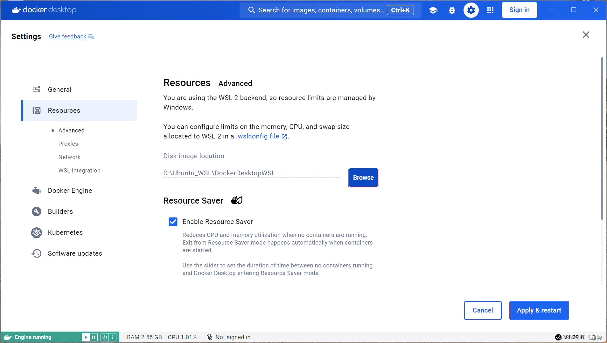Click the engine pause button in status bar

(94, 337)
